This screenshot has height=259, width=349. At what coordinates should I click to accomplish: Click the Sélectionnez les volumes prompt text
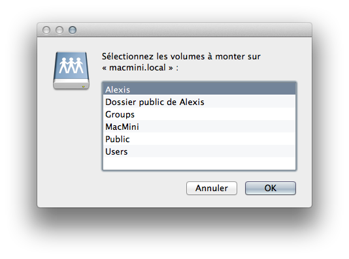181,56
